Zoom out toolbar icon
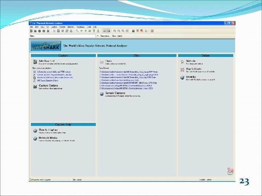The width and height of the screenshot is (262, 196). [x=119, y=31]
